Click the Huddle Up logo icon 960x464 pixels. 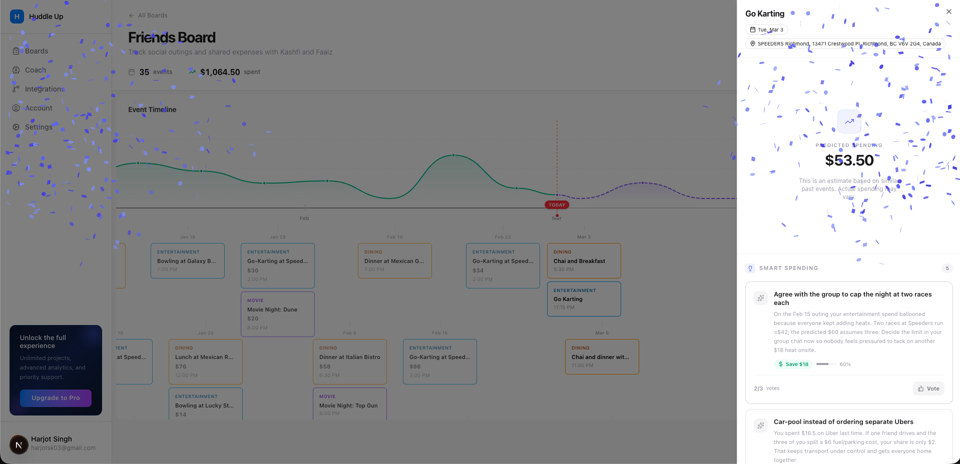pyautogui.click(x=17, y=16)
